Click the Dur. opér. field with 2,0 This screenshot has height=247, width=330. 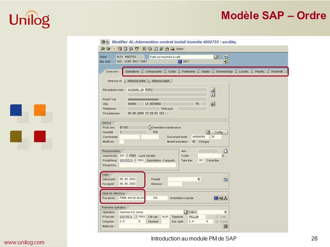coord(197,222)
